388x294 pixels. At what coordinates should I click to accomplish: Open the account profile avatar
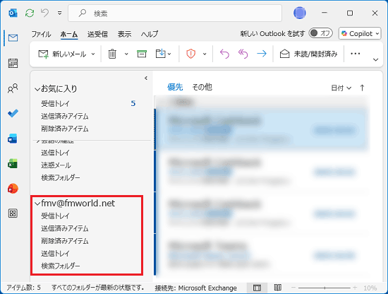click(299, 13)
